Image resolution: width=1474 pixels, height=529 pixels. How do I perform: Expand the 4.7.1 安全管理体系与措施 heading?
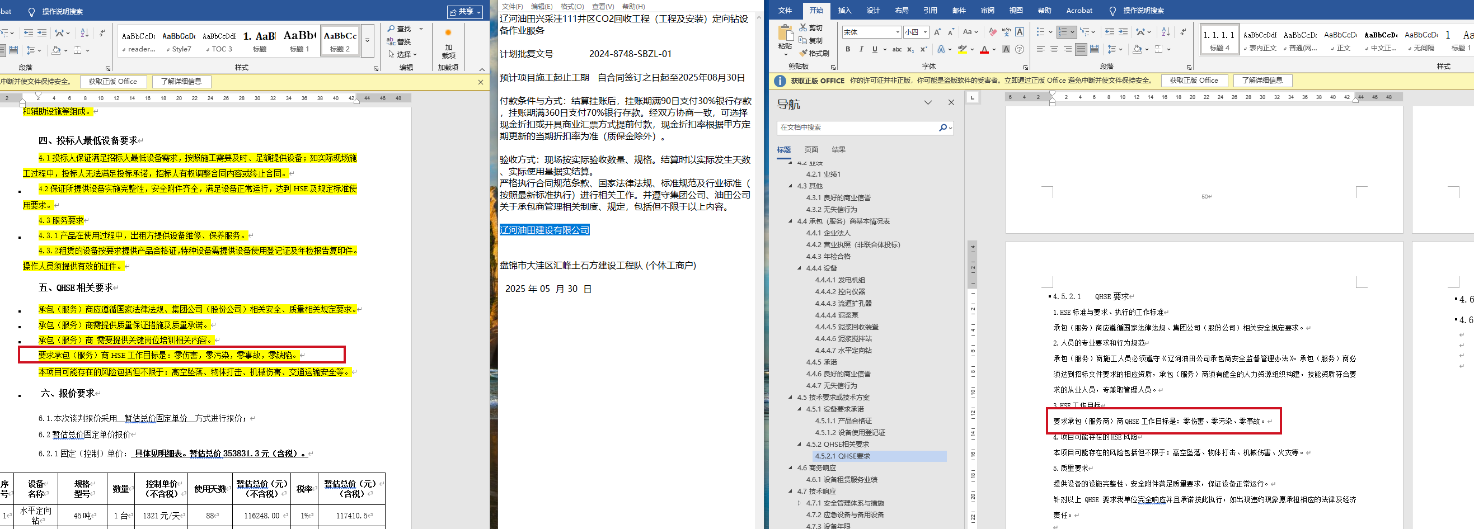tap(800, 503)
